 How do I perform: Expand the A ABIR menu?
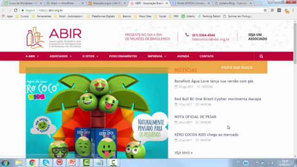pyautogui.click(x=32, y=56)
